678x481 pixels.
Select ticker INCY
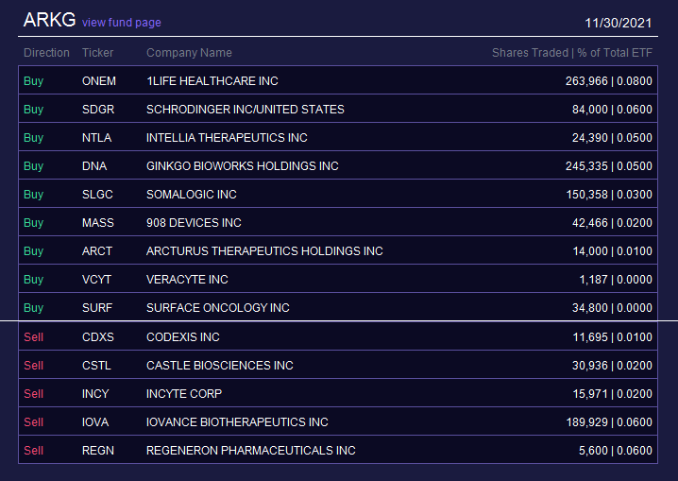point(95,394)
